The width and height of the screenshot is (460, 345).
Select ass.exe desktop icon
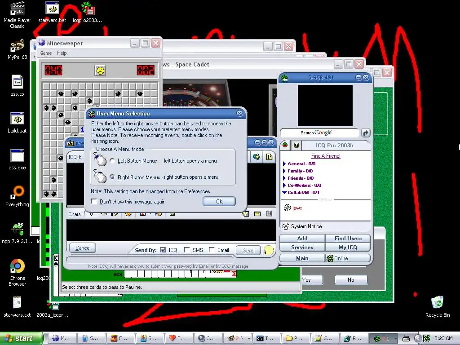[18, 160]
